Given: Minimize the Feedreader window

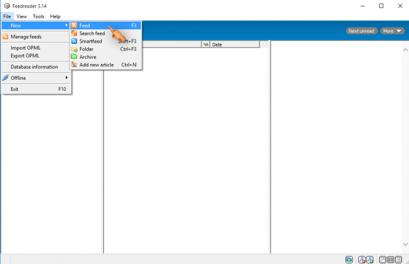Looking at the screenshot, I should tap(363, 6).
